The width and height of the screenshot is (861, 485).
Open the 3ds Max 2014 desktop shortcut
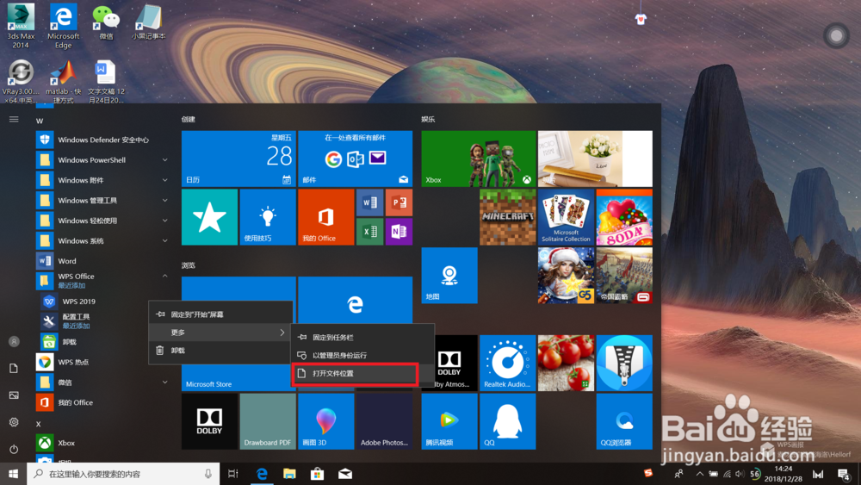(21, 25)
